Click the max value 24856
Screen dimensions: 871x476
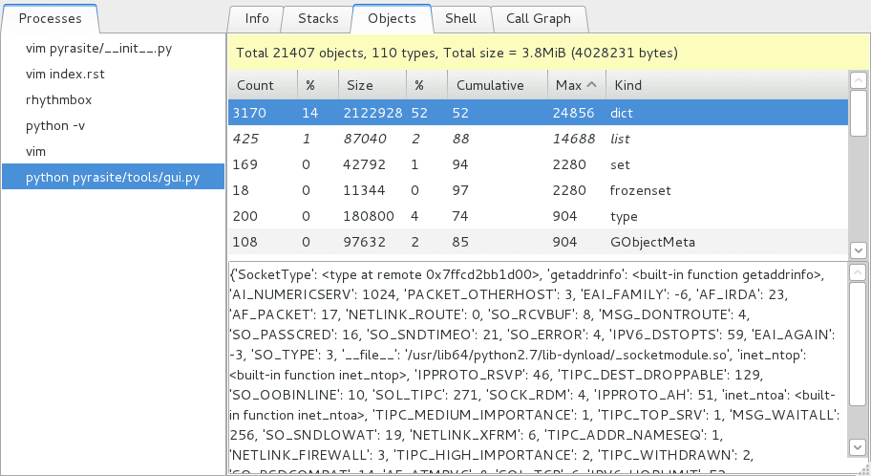point(573,113)
